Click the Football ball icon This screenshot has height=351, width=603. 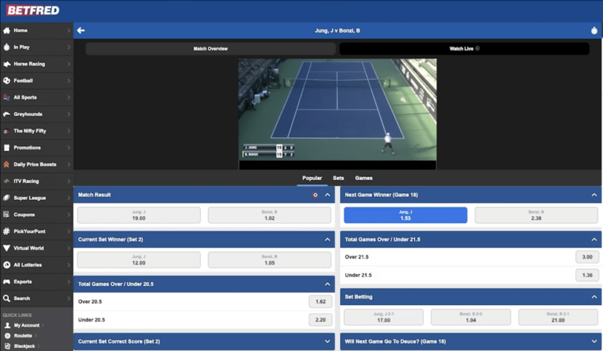click(x=6, y=81)
